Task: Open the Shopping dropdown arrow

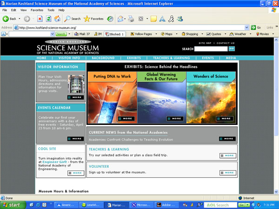Action: coord(202,34)
